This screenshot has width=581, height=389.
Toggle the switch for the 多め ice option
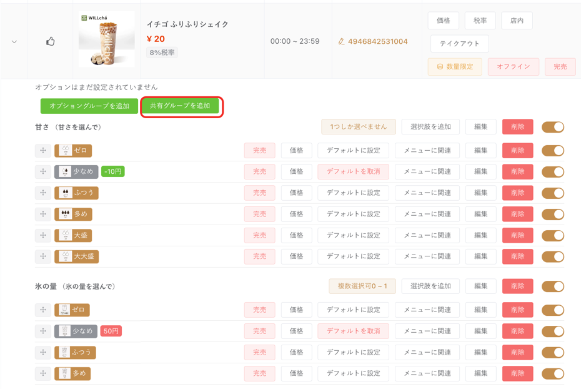(x=552, y=373)
